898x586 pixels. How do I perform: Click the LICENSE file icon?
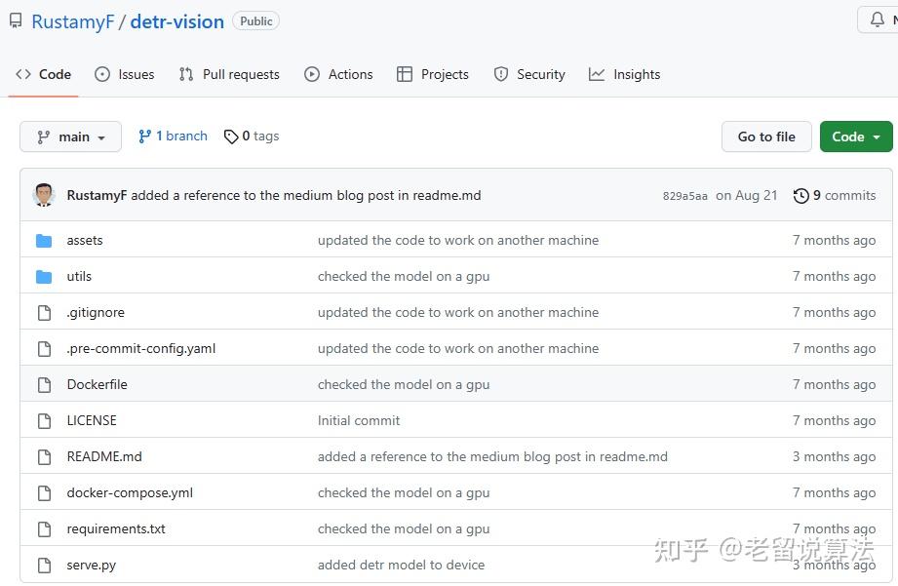(x=44, y=421)
